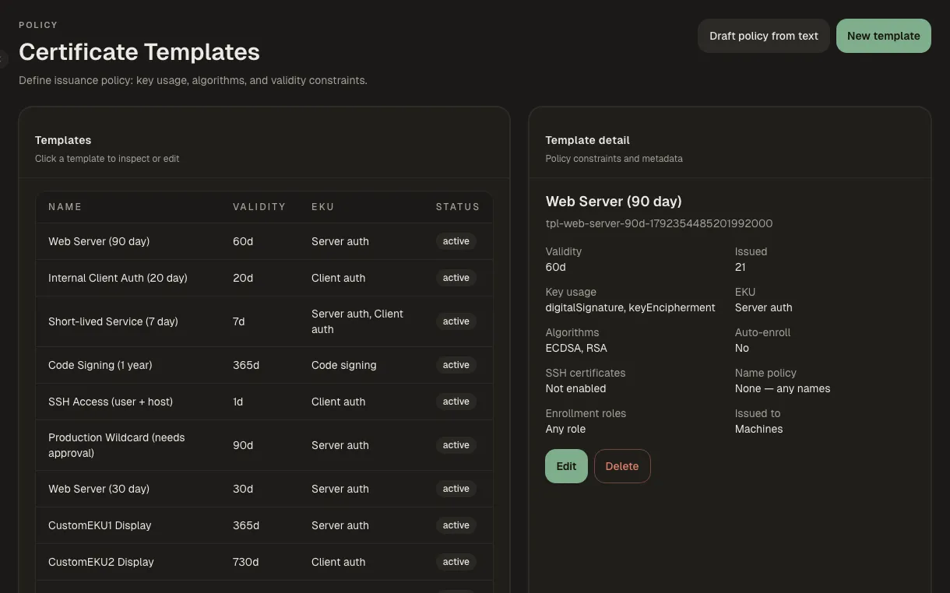
Task: Click the EKU column header in the table
Action: pos(322,207)
